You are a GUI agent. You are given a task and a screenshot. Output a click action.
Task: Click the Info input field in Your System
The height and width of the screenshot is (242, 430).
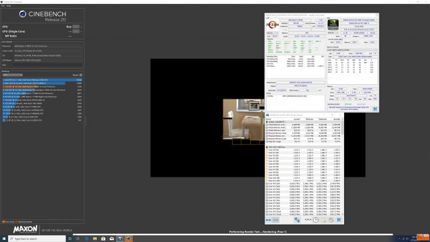[48, 65]
